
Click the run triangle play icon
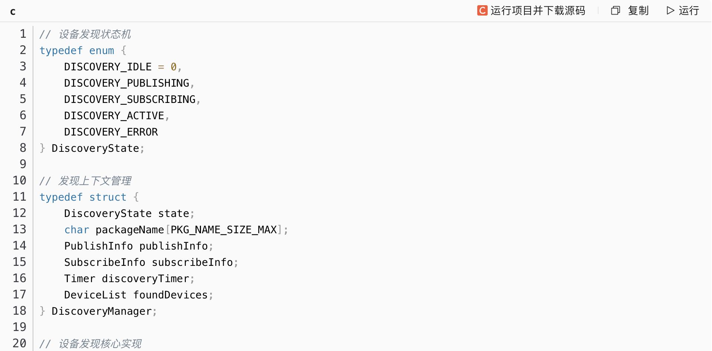point(670,10)
